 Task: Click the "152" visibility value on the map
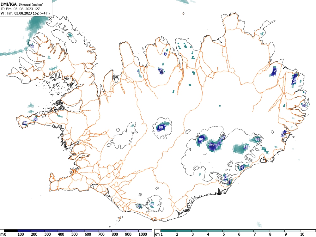pyautogui.click(x=211, y=145)
